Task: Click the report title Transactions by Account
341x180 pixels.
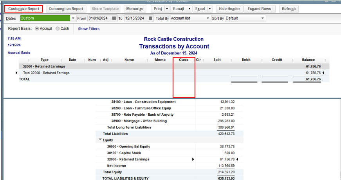Action: click(x=174, y=46)
